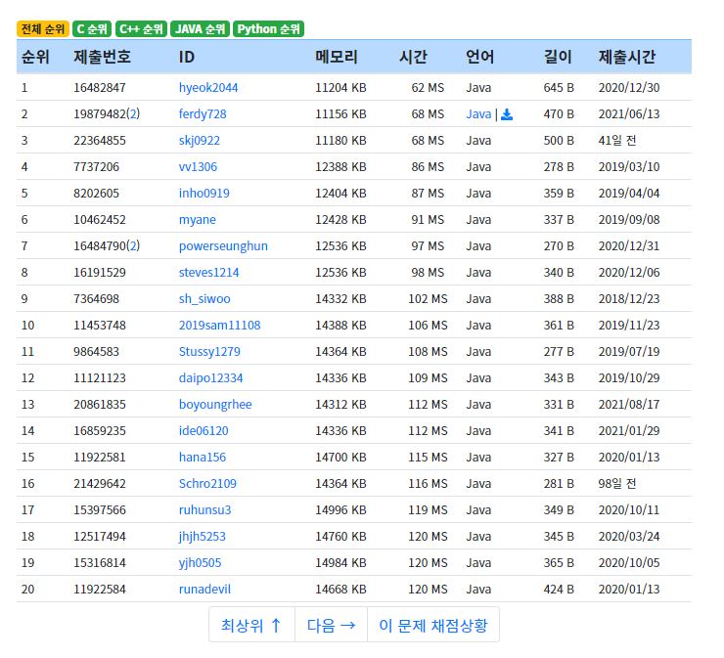Open user powerseunghun profile link
The width and height of the screenshot is (724, 658).
click(x=223, y=246)
